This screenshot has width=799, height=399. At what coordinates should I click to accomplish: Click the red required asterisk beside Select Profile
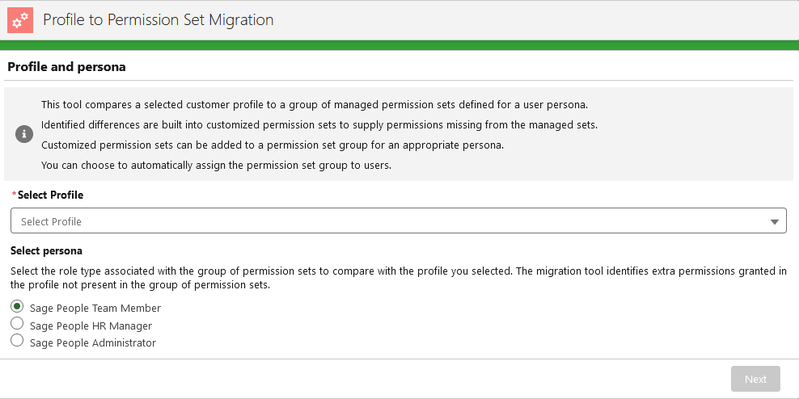click(14, 195)
